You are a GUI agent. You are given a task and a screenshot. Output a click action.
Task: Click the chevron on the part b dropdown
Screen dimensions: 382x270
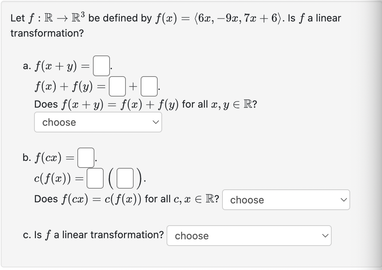pos(343,200)
